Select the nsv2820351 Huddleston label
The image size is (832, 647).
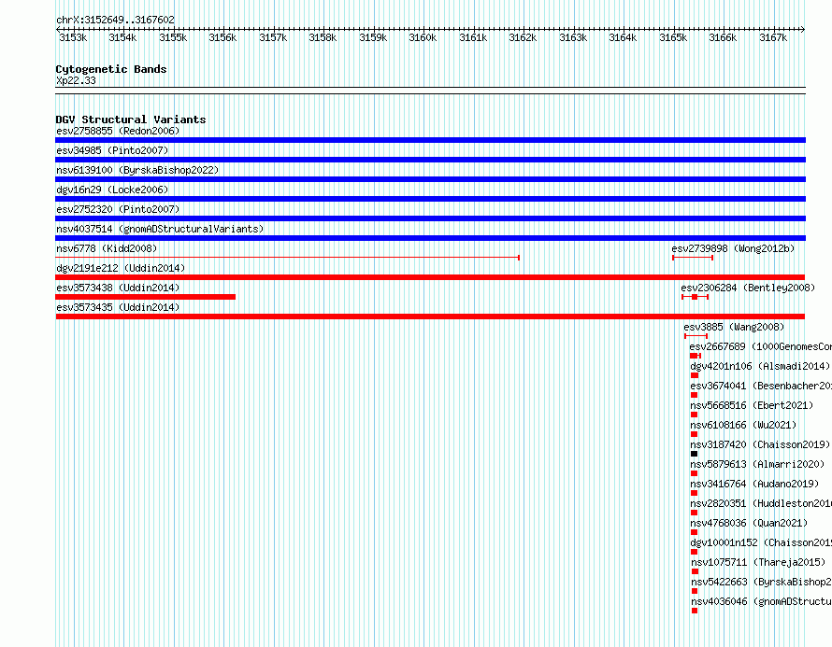[x=761, y=503]
